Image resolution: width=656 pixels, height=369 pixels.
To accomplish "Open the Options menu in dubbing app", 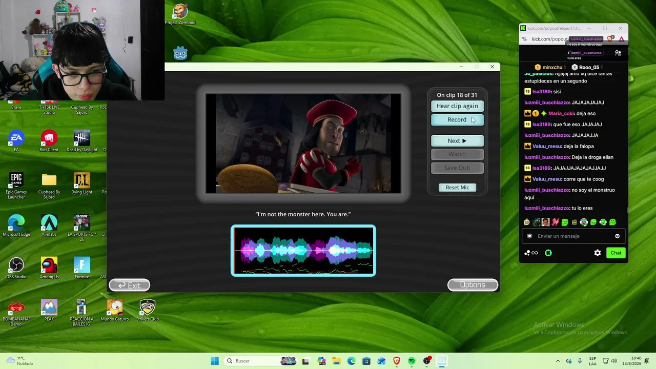I will coord(473,285).
